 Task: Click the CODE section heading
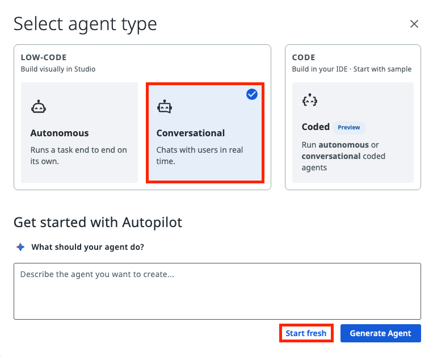coord(304,57)
